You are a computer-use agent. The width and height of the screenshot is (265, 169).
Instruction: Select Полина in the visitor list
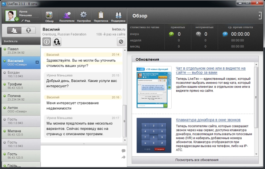point(20,98)
